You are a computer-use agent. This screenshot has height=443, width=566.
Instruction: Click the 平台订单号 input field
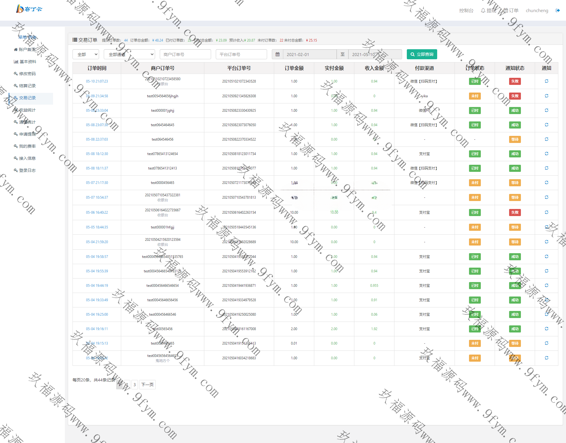241,54
